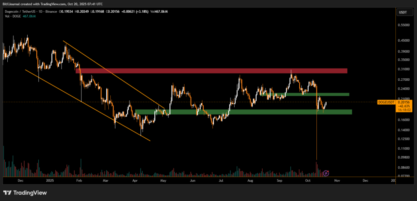
Task: Select the lower green support zone
Action: pyautogui.click(x=244, y=112)
